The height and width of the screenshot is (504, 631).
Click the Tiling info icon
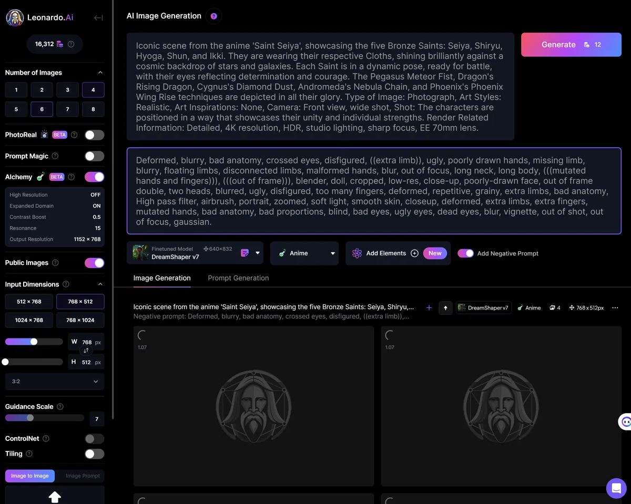point(29,454)
